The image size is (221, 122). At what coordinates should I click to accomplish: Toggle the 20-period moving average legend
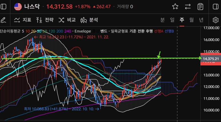point(33,31)
